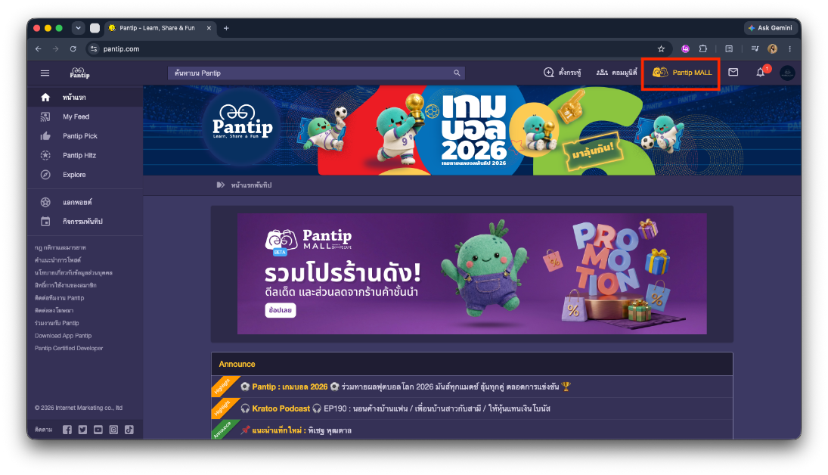Open Explore in the sidebar
The width and height of the screenshot is (828, 475).
point(85,175)
